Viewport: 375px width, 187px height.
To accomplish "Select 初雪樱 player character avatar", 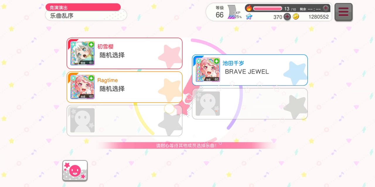I will [x=82, y=53].
